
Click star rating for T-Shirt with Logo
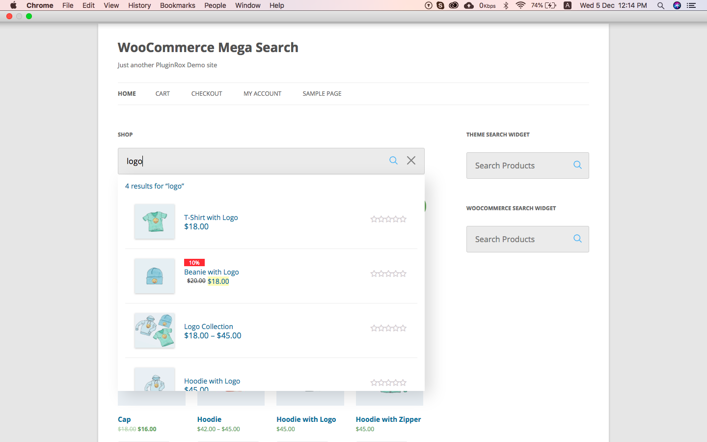(388, 219)
